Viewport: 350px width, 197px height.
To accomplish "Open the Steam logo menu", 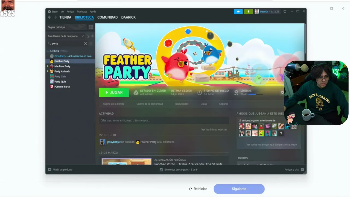I will pyautogui.click(x=49, y=11).
